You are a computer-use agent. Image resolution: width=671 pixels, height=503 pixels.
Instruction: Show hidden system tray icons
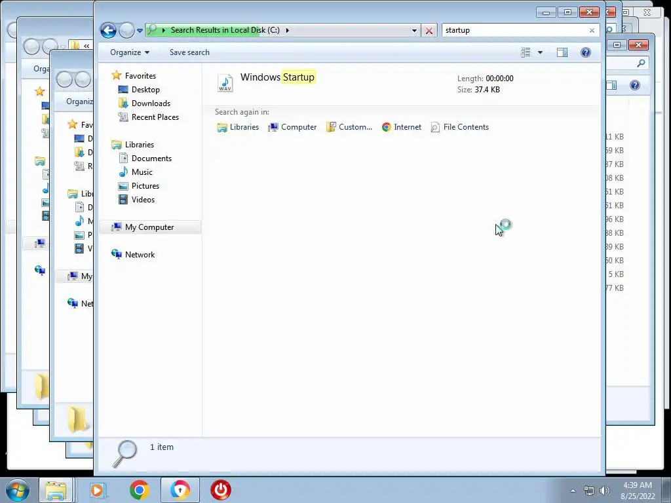573,491
